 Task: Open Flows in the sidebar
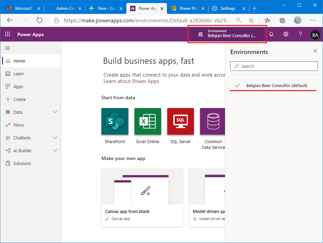coord(31,125)
